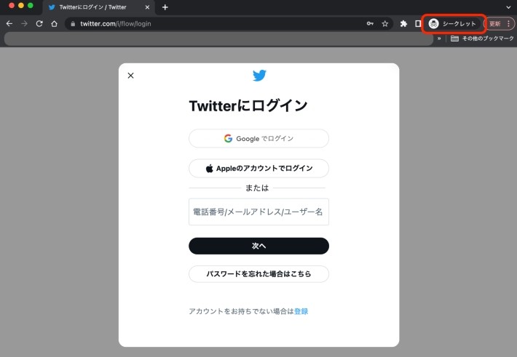Open the Chrome three-dot menu
This screenshot has width=517, height=357.
[509, 24]
